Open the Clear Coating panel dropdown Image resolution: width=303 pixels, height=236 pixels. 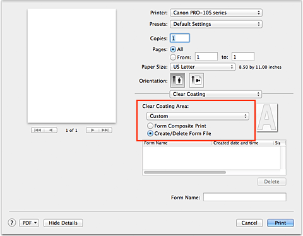216,94
